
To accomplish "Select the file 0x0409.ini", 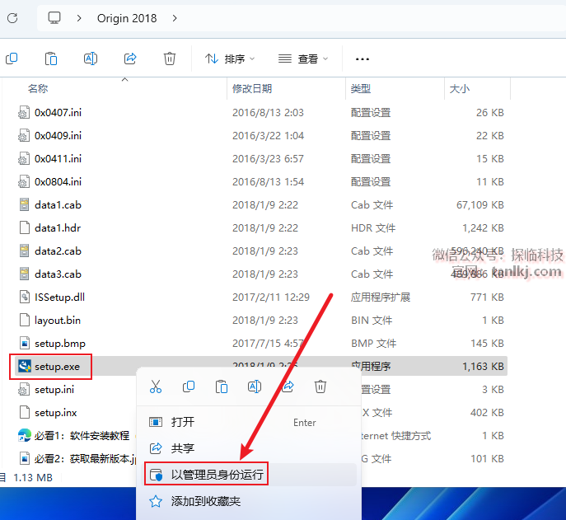I will tap(58, 136).
